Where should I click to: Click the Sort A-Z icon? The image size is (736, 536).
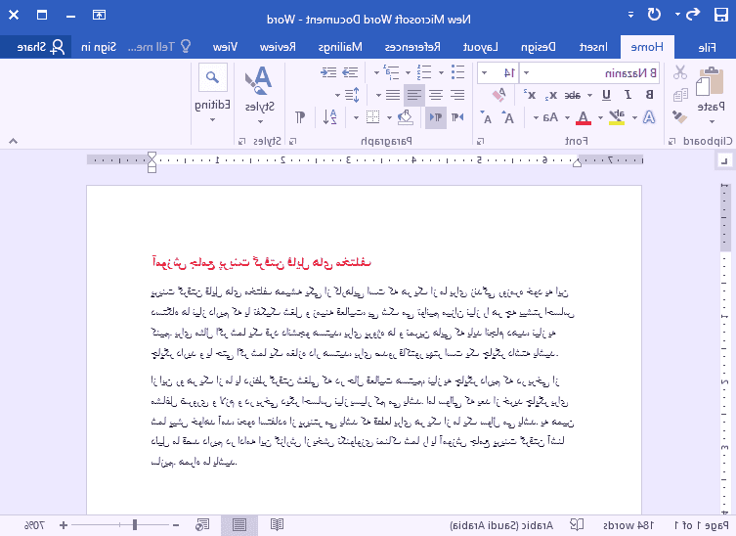point(333,117)
